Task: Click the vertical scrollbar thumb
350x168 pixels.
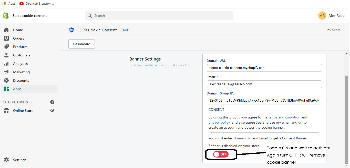Action: (347, 119)
